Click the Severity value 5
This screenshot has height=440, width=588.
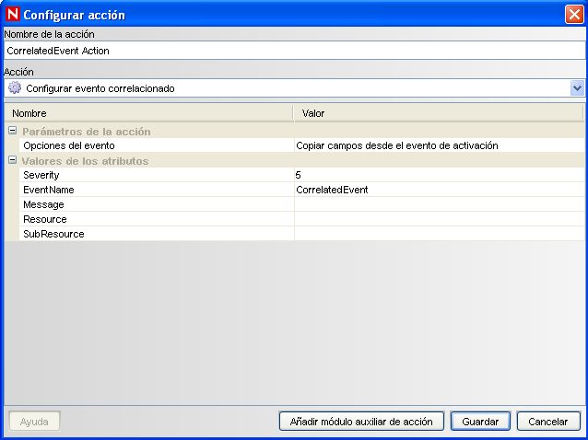[298, 175]
